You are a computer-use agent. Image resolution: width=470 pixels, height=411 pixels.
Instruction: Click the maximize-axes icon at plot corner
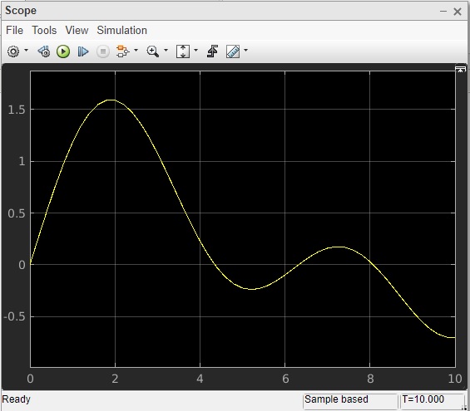click(460, 70)
